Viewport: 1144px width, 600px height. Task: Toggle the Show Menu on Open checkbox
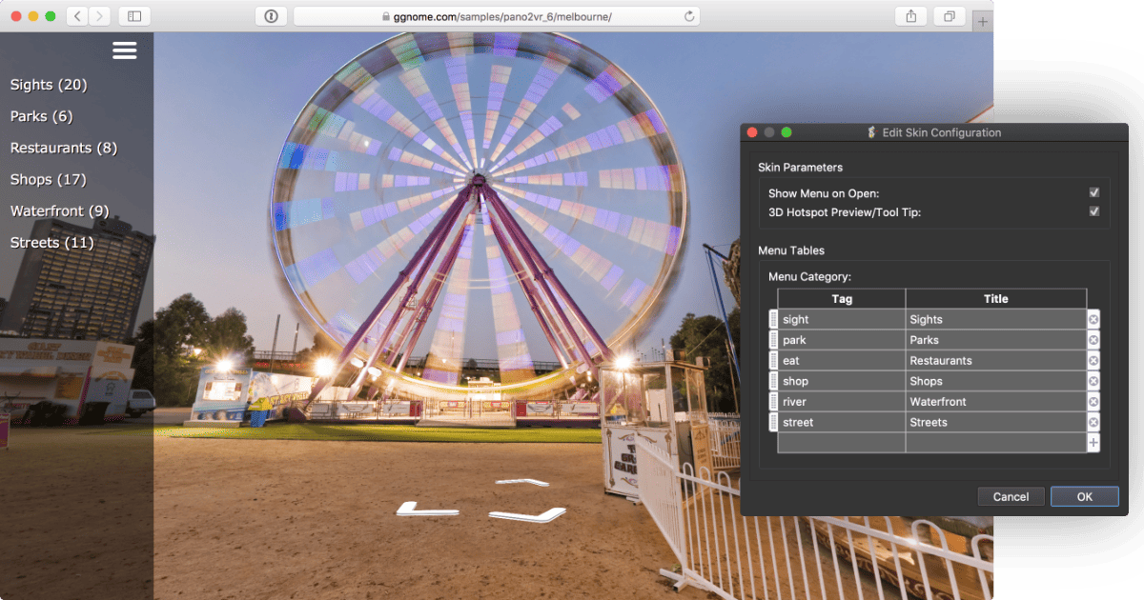1094,191
